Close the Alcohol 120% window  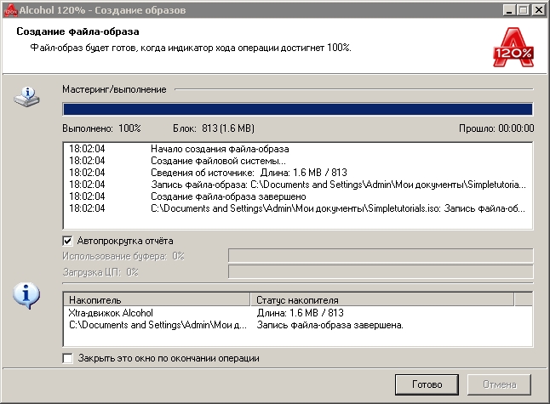[x=538, y=10]
